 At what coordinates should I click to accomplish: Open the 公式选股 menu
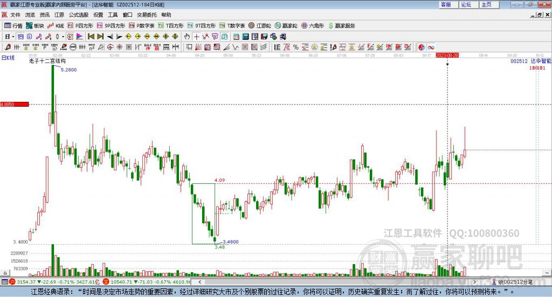[79, 15]
